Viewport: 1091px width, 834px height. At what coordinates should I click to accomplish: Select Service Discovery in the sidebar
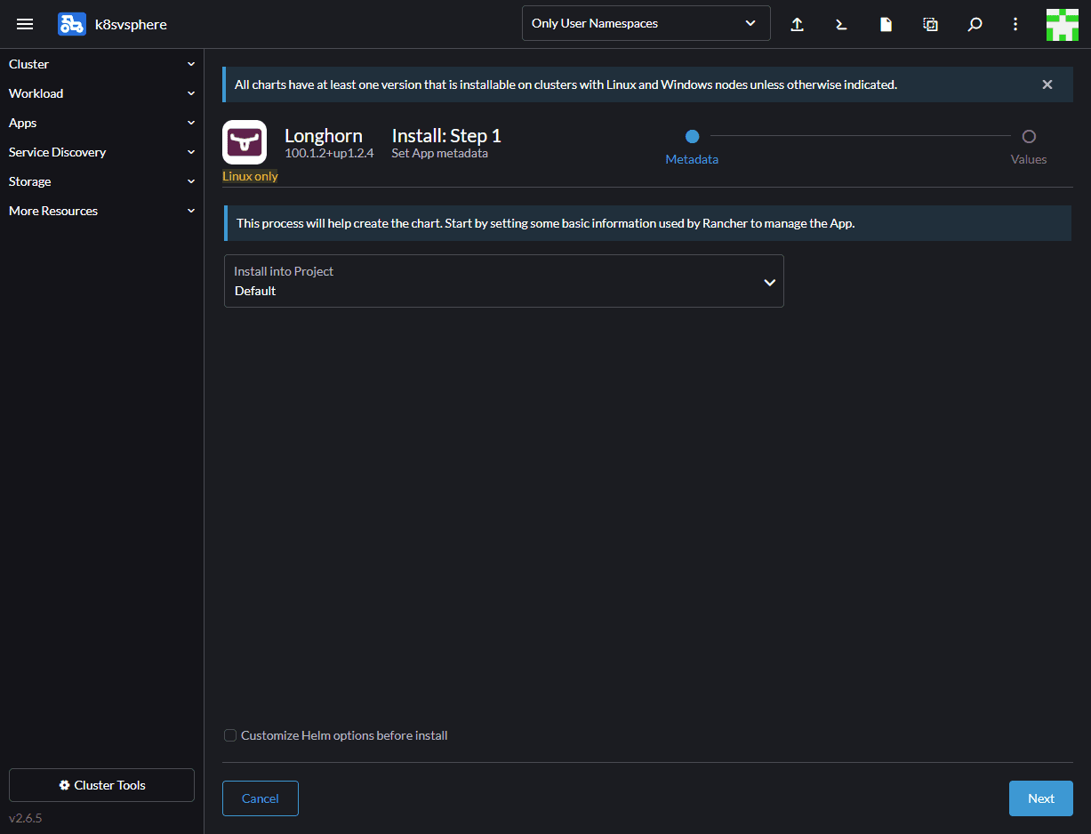point(58,152)
